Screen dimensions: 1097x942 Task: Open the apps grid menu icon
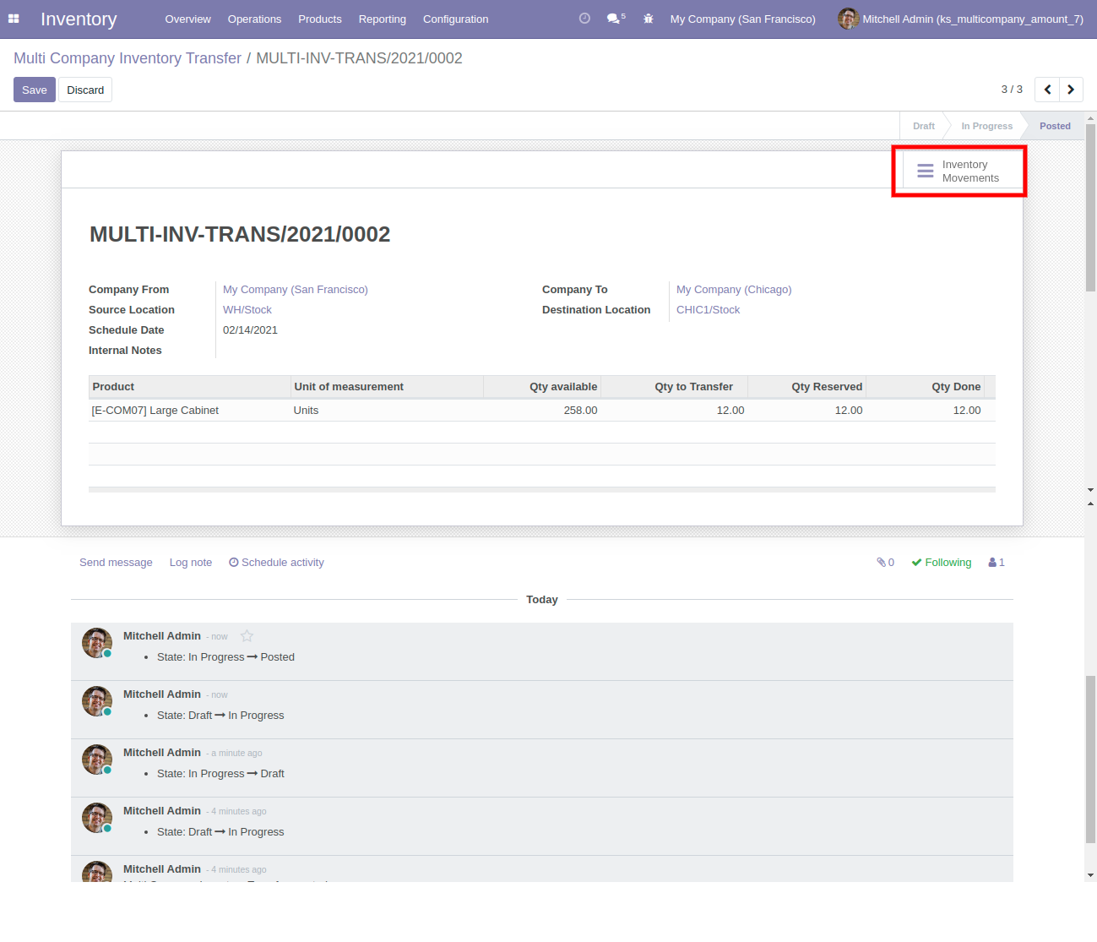point(14,19)
